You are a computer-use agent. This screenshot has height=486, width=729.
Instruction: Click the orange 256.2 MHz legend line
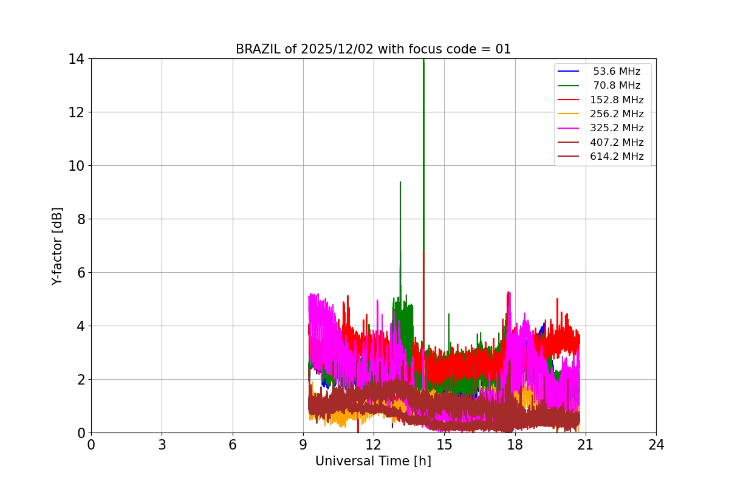tap(569, 114)
